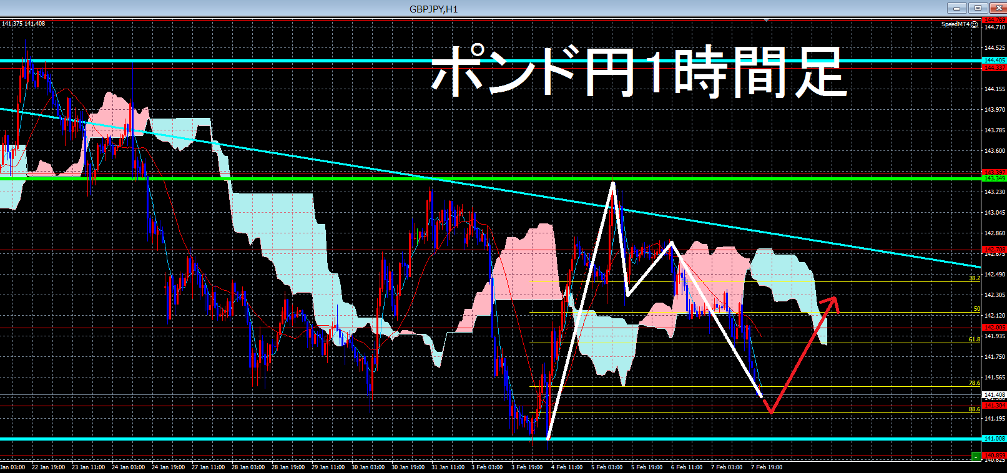Select the red 142.005 price label
Viewport: 1007px width, 473px height.
point(995,327)
